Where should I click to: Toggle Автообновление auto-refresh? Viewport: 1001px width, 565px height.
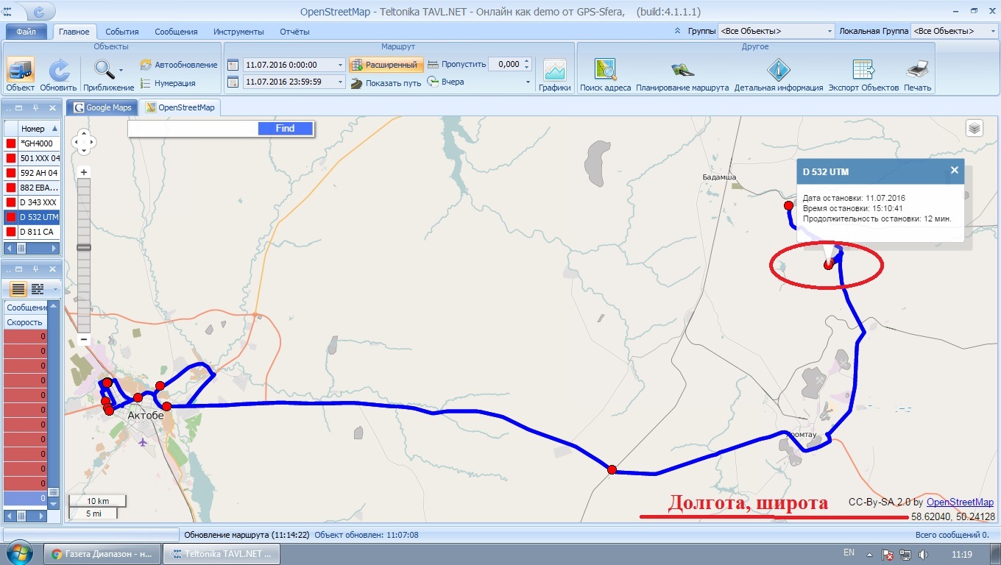click(x=179, y=65)
